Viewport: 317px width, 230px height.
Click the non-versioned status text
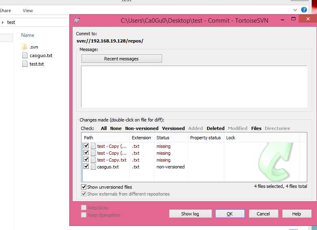(170, 167)
